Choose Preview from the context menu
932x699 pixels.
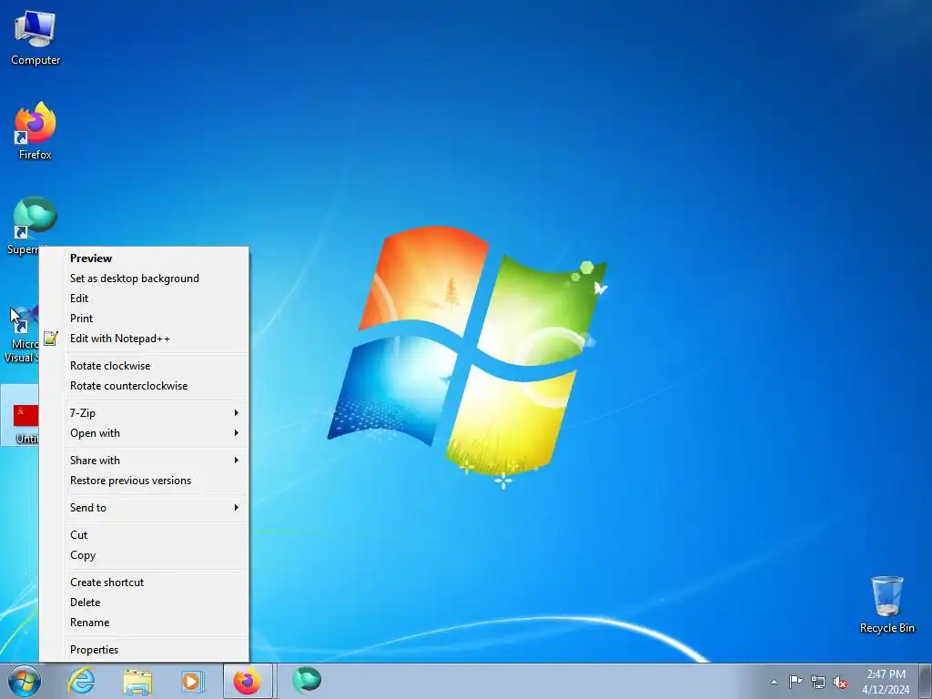(144, 258)
